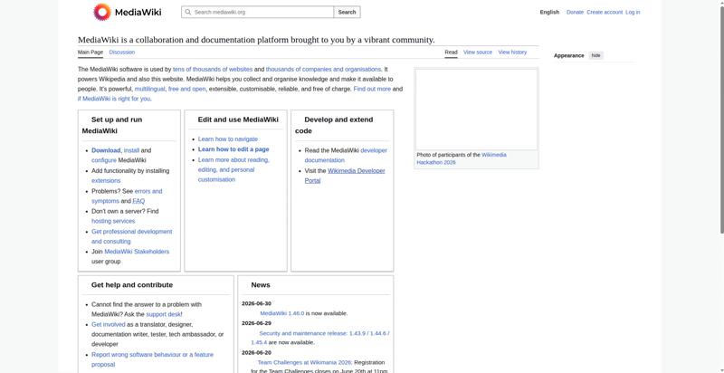Image resolution: width=724 pixels, height=373 pixels.
Task: Open Learn how to edit a page
Action: click(233, 149)
